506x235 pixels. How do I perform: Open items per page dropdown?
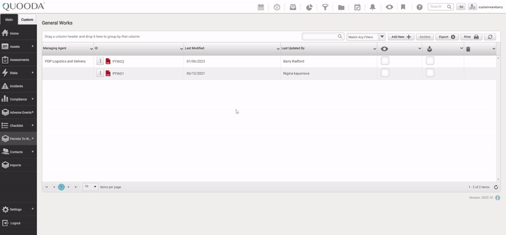point(90,186)
